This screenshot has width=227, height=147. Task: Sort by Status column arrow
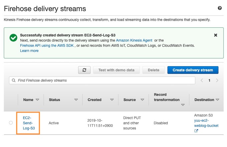(x=76, y=100)
